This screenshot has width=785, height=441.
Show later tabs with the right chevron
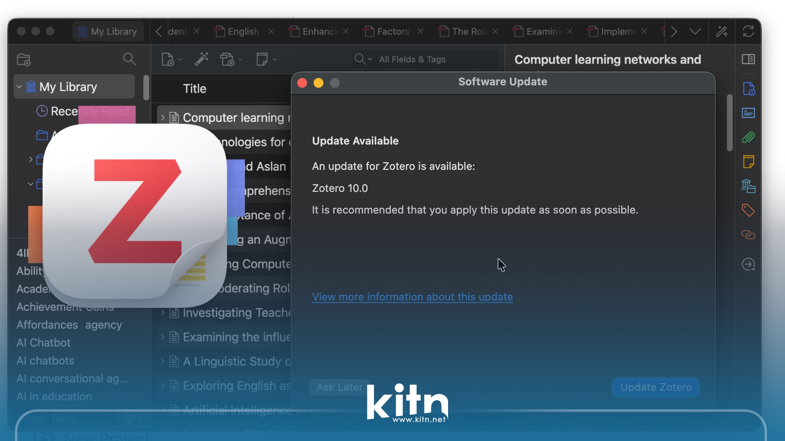674,31
